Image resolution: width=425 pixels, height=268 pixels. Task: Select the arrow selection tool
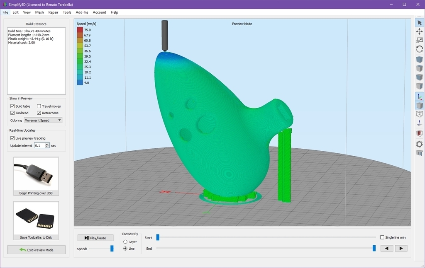coord(419,23)
